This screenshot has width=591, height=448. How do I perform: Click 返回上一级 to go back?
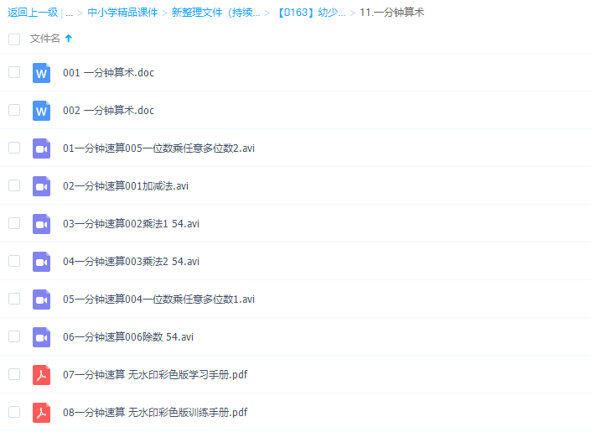tap(32, 13)
